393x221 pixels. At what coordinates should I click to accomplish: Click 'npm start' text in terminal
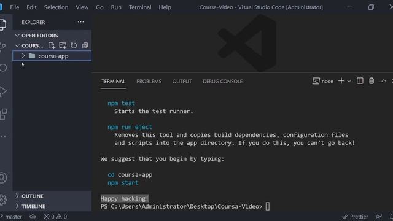coord(123,183)
